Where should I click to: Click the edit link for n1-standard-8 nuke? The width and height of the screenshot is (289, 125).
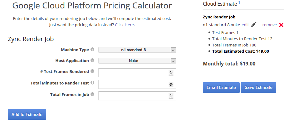245,25
